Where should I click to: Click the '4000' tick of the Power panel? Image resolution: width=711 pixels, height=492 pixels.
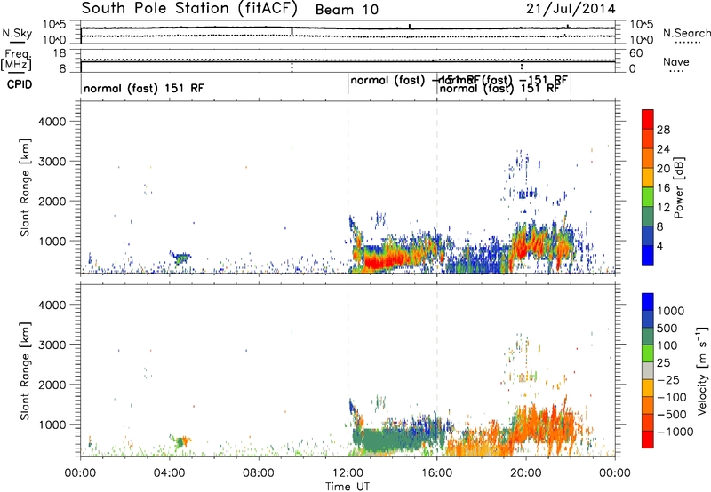(52, 122)
